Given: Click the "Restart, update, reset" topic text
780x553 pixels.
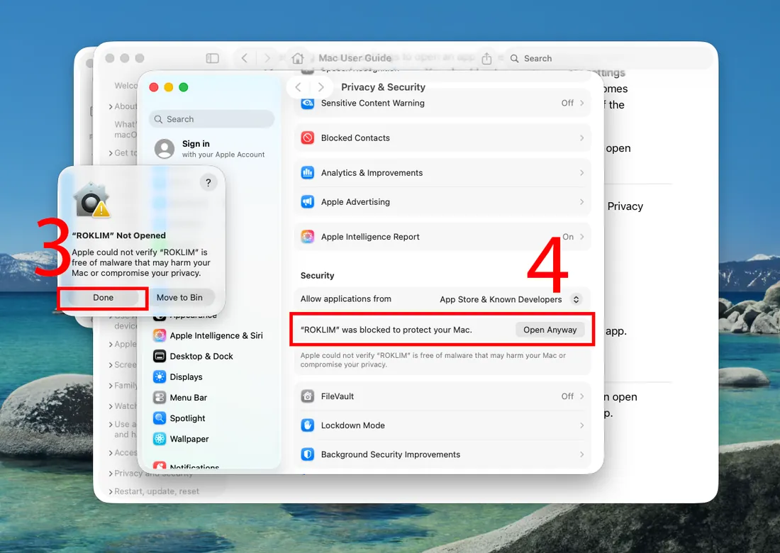Looking at the screenshot, I should (x=157, y=491).
